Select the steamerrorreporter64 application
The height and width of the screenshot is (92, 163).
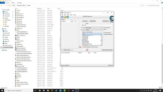point(21,50)
